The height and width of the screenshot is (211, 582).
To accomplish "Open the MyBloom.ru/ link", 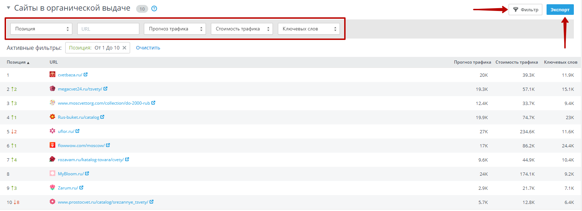I will pos(71,174).
